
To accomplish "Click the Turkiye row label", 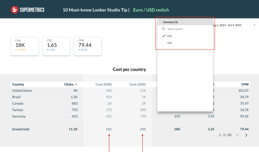I will (x=18, y=110).
